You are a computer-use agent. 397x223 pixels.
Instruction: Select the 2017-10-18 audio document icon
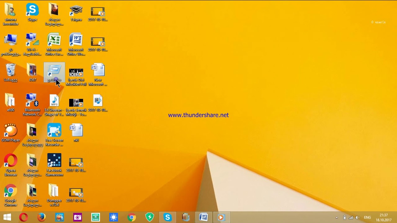pos(98,103)
